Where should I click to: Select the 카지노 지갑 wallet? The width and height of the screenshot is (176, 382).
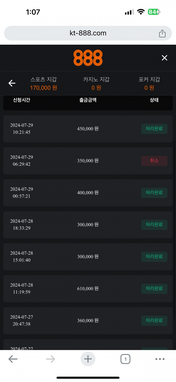(96, 83)
